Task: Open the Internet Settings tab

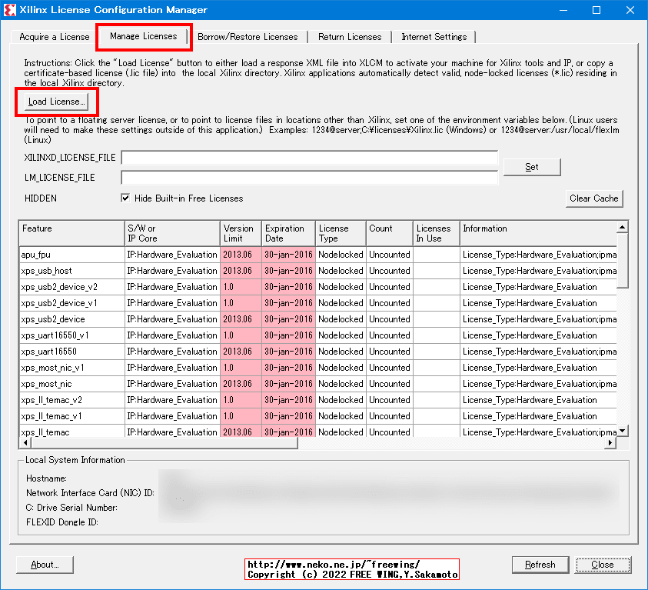Action: tap(434, 37)
